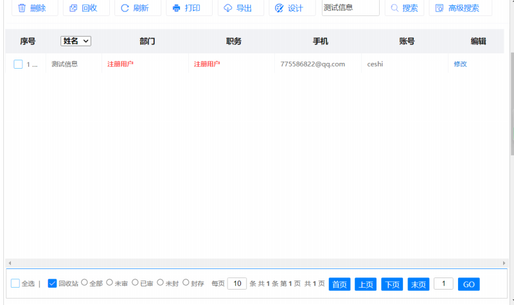Click the 导出 button label
The height and width of the screenshot is (305, 514).
click(244, 8)
